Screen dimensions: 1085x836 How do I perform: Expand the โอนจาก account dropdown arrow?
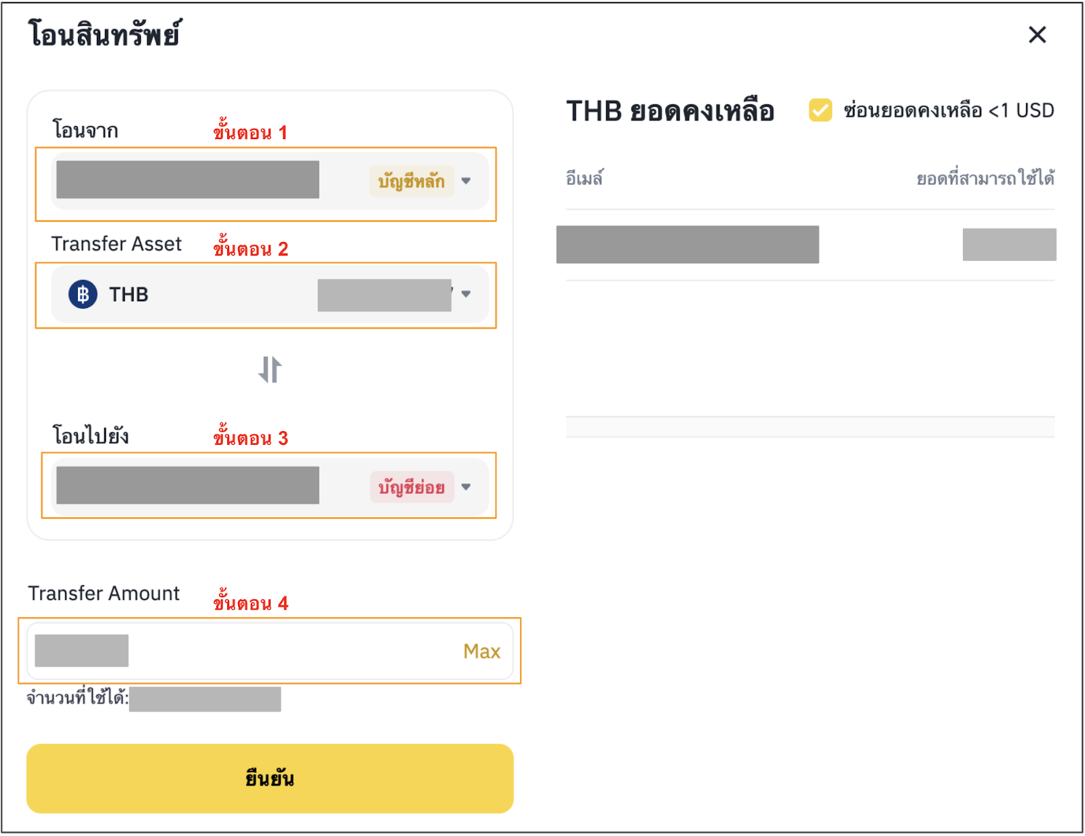point(466,181)
